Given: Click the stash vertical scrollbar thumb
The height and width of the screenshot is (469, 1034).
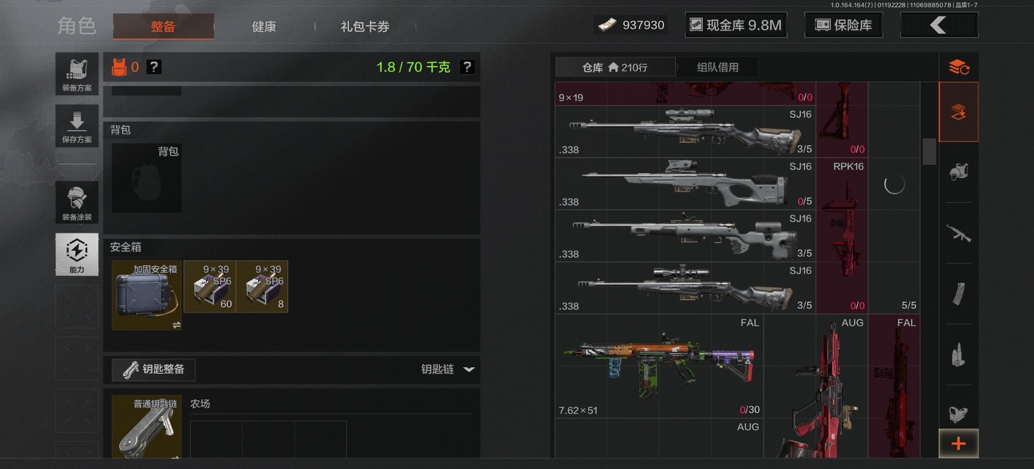Looking at the screenshot, I should click(x=929, y=152).
